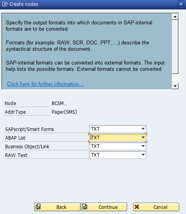Image resolution: width=186 pixels, height=214 pixels.
Task: Click the help text scroll up arrow
Action: tap(175, 17)
